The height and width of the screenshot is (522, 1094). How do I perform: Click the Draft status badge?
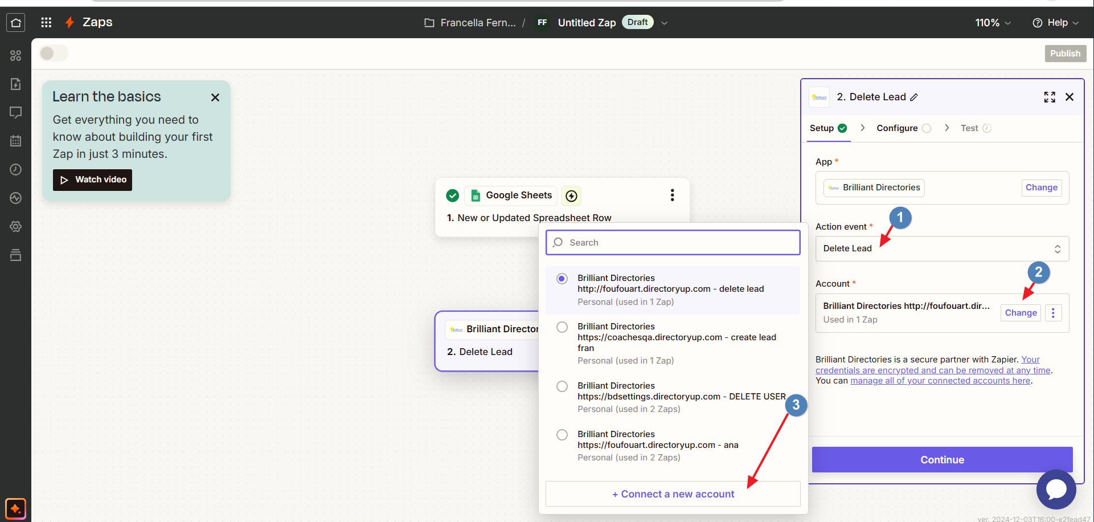pyautogui.click(x=637, y=22)
